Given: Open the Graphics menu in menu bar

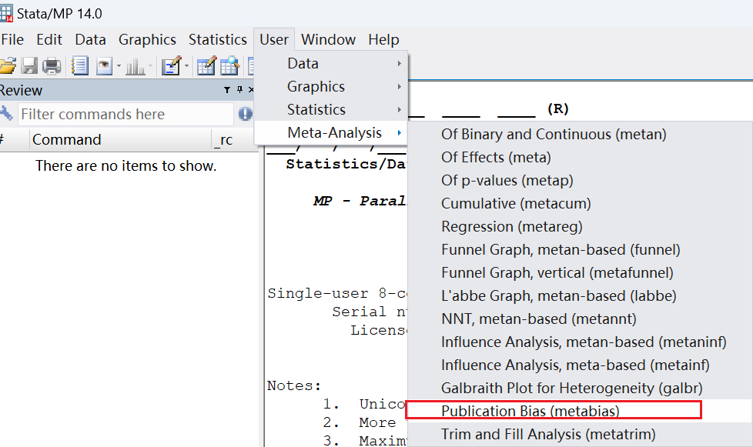Looking at the screenshot, I should pyautogui.click(x=147, y=39).
